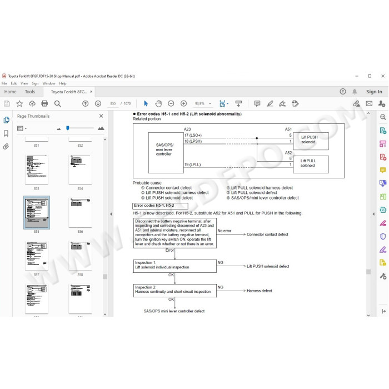Go to the next page arrow
389x389 pixels.
pos(98,103)
